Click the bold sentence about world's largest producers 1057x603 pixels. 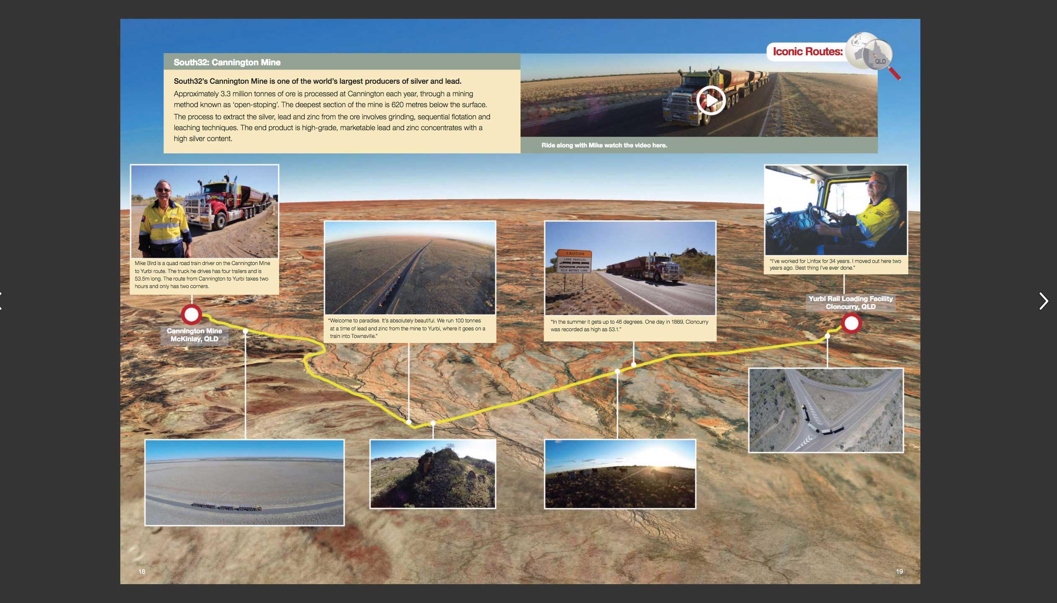(318, 81)
